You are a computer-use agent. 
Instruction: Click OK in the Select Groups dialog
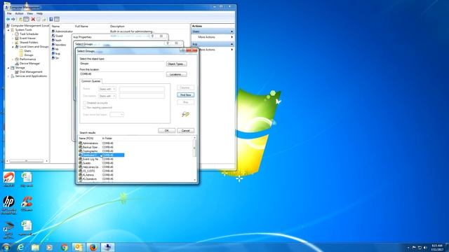click(x=167, y=131)
